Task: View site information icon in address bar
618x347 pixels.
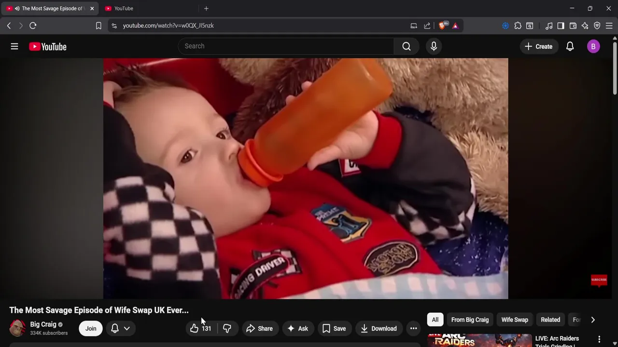Action: (x=114, y=26)
